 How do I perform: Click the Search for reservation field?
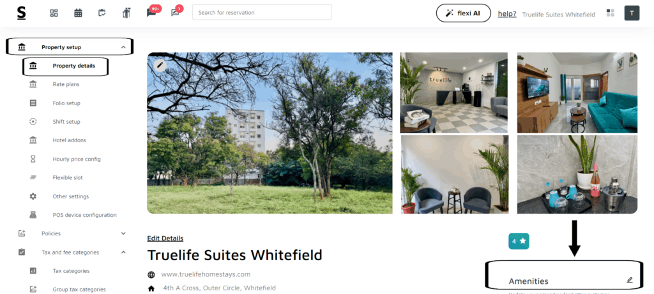262,13
